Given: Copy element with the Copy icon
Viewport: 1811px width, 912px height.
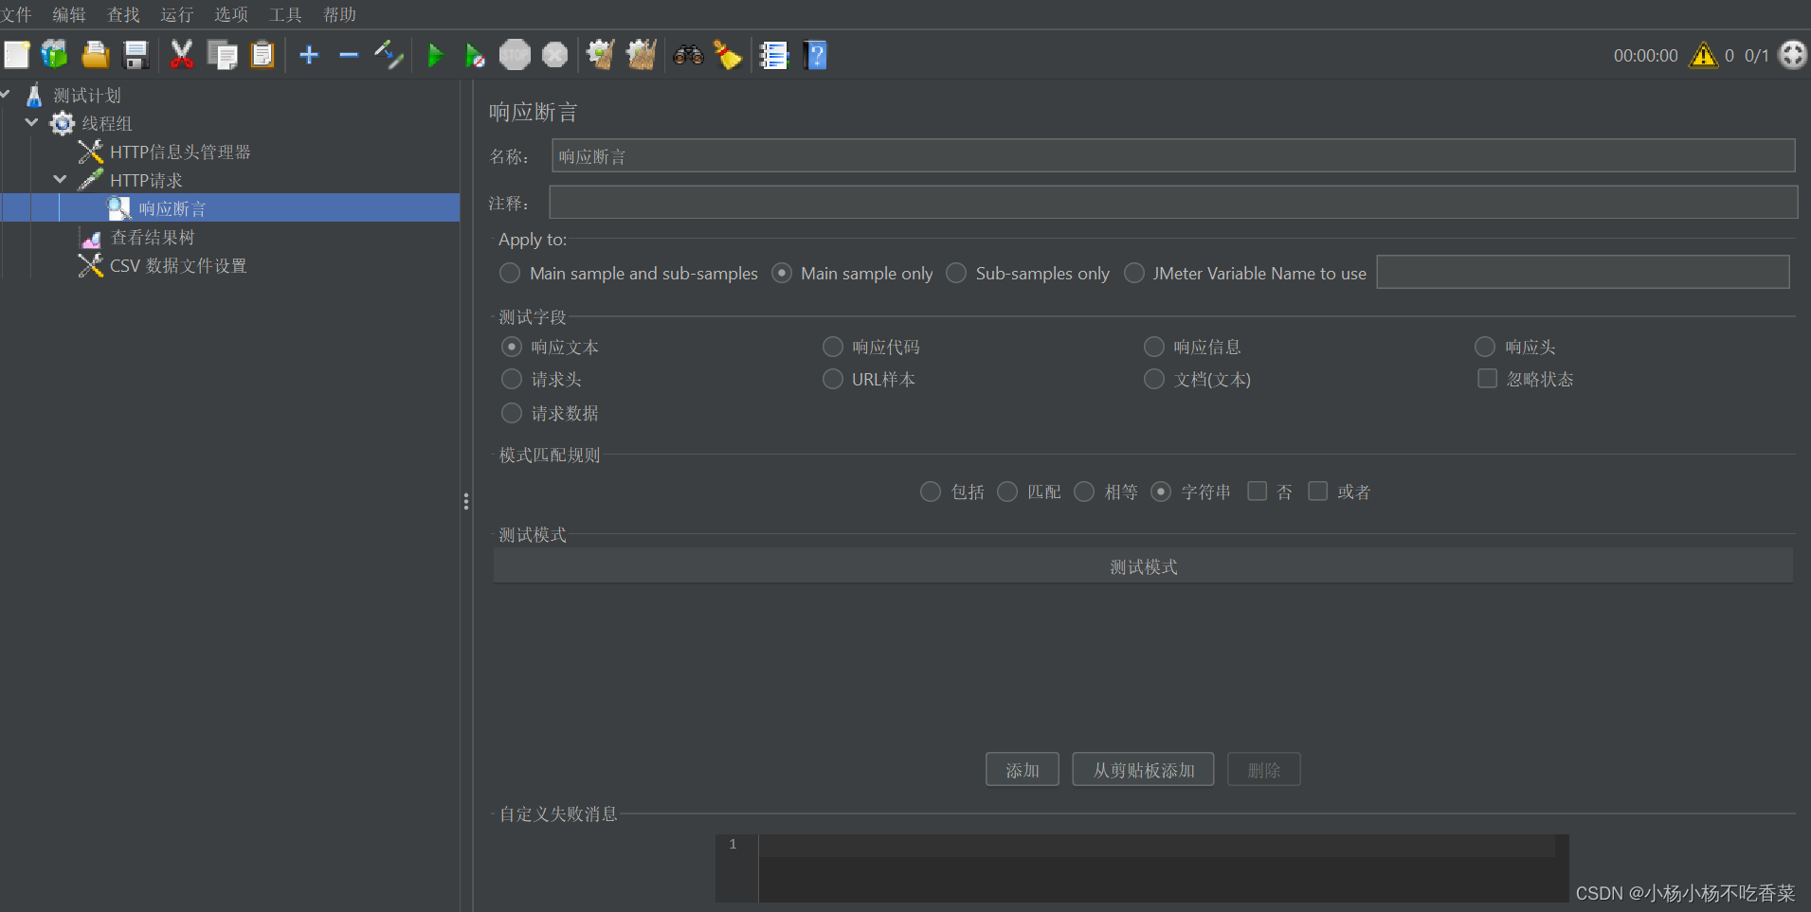Looking at the screenshot, I should click(223, 55).
